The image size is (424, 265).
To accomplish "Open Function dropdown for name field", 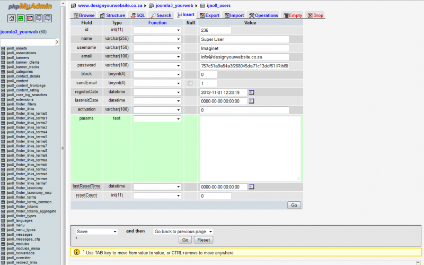I will [157, 39].
